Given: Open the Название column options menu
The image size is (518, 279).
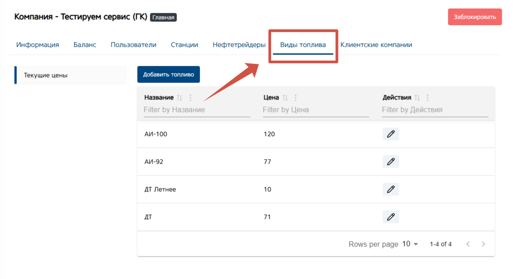Looking at the screenshot, I should (191, 98).
